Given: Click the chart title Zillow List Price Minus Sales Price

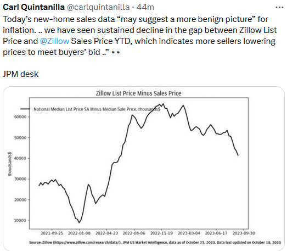Looking at the screenshot, I should [138, 93].
